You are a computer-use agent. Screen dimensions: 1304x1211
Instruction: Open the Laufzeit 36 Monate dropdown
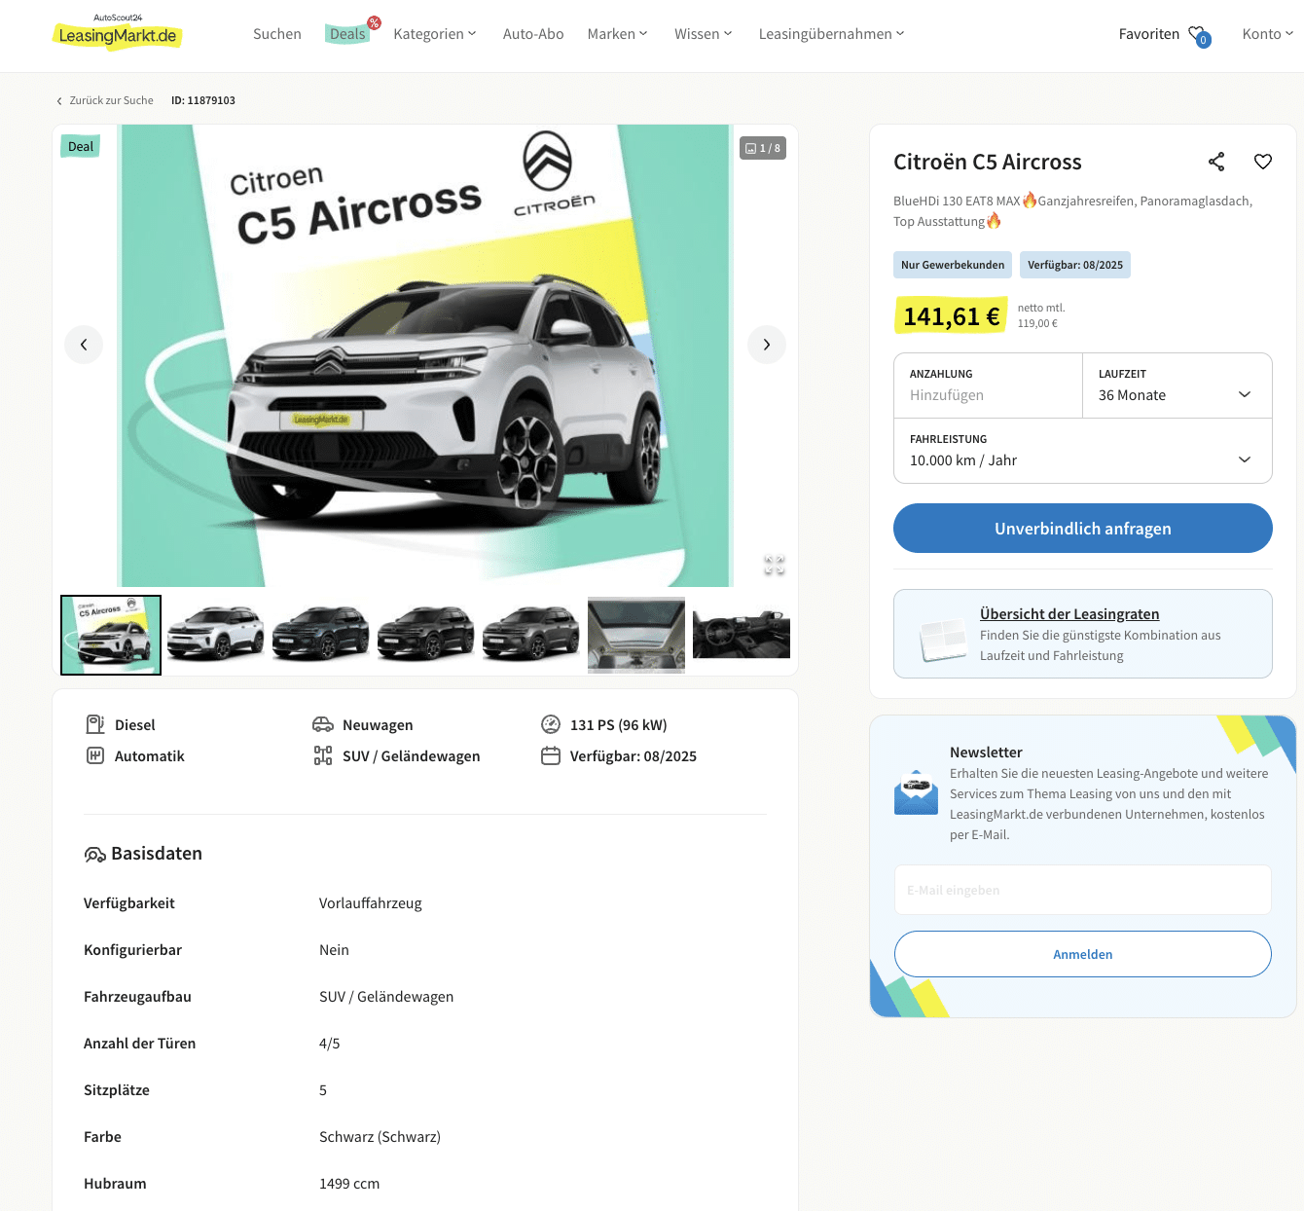coord(1177,385)
